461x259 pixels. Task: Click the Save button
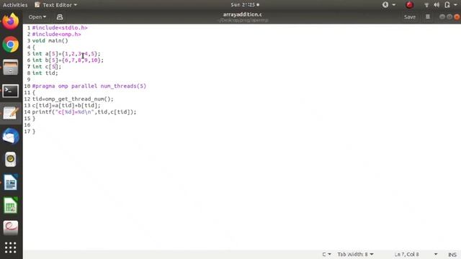coord(410,17)
